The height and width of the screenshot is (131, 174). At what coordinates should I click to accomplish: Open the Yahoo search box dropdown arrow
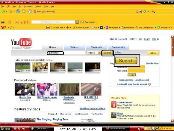pos(77,22)
